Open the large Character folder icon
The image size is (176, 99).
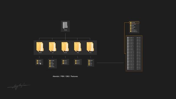click(65, 47)
